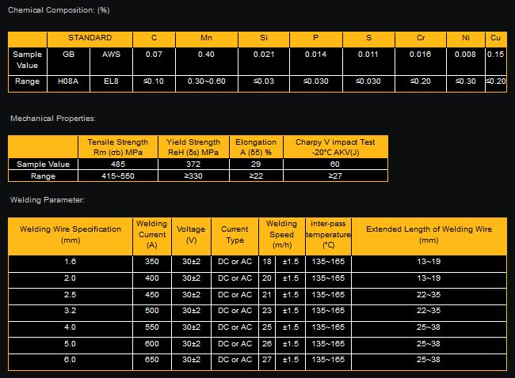Select welding speed 23 in the 3.2 row
The width and height of the screenshot is (515, 378).
tap(267, 310)
